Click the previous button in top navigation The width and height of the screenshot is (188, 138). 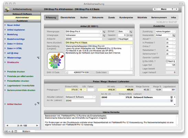click(155, 9)
